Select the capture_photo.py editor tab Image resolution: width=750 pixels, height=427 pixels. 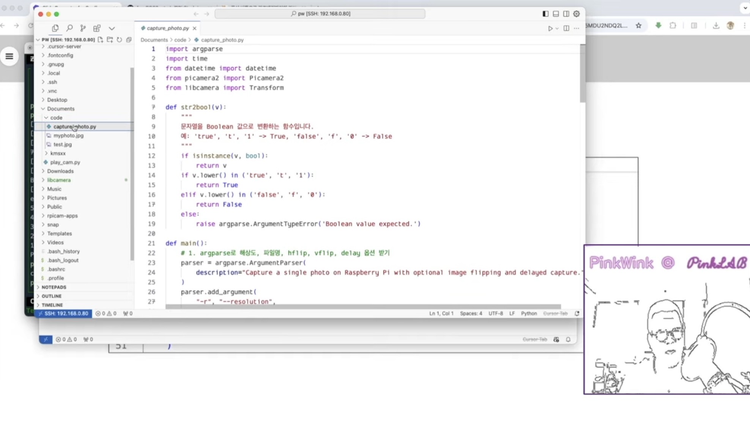[167, 28]
